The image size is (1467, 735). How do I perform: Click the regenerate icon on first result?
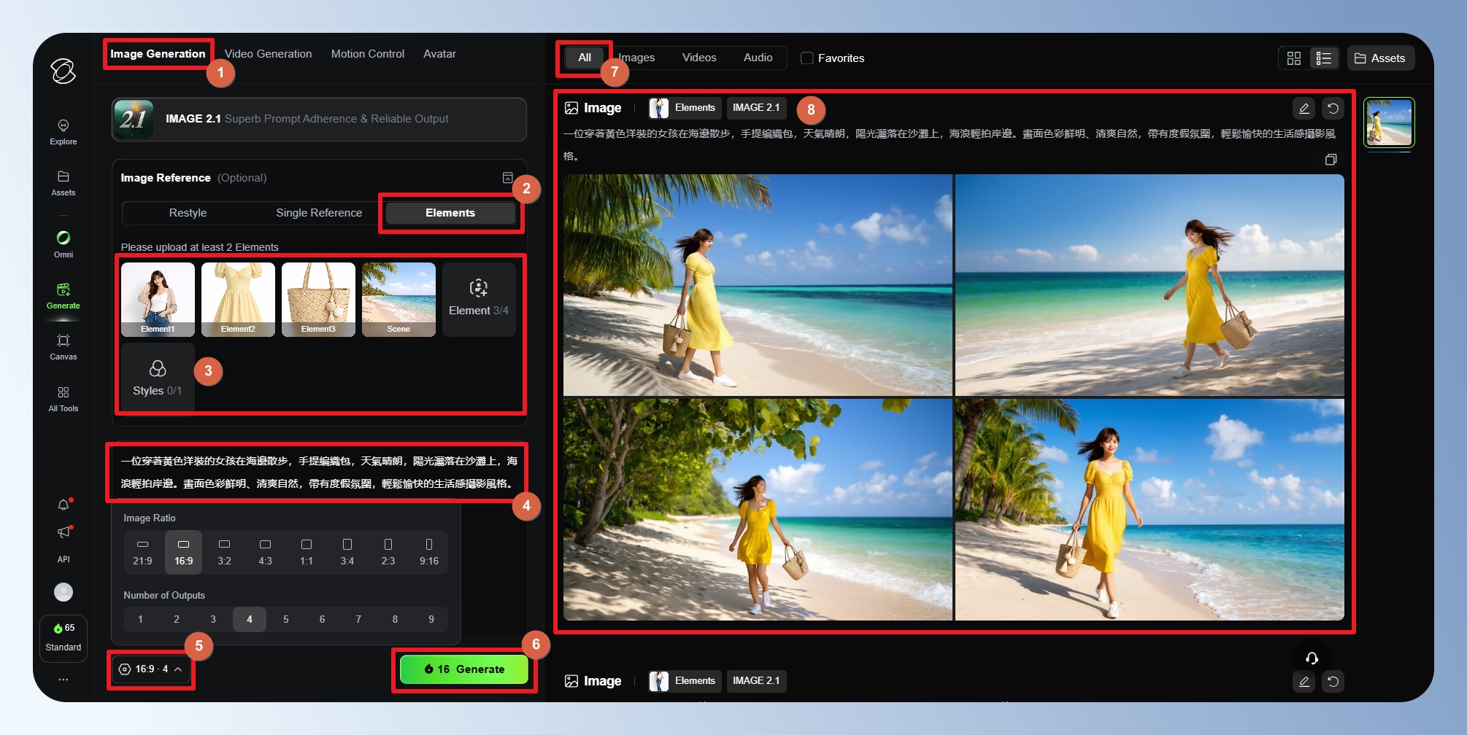(x=1333, y=109)
